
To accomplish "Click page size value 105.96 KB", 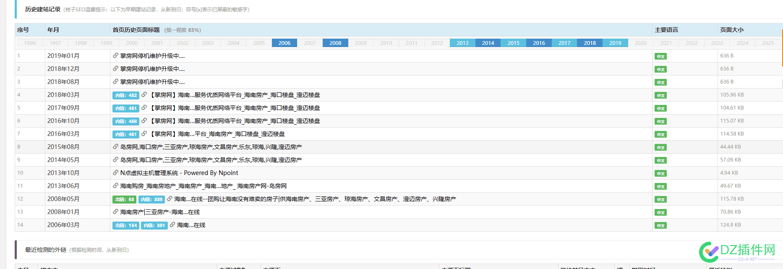I will point(732,95).
